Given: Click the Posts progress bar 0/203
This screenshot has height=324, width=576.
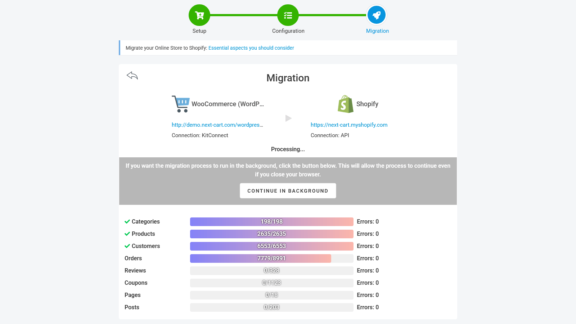Looking at the screenshot, I should click(272, 307).
